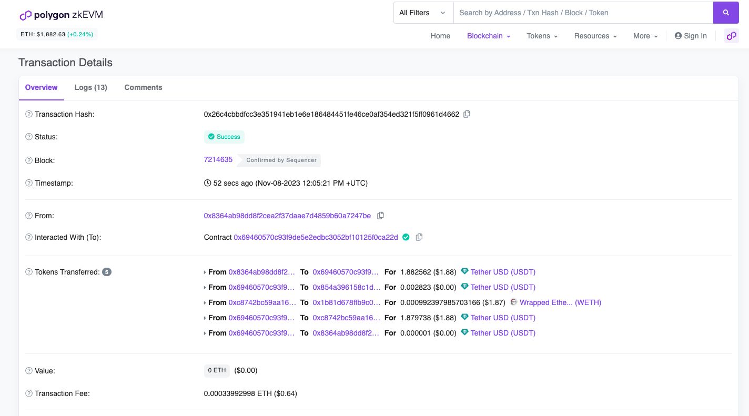Click help icon beside Interacted With (To) label

click(x=29, y=237)
